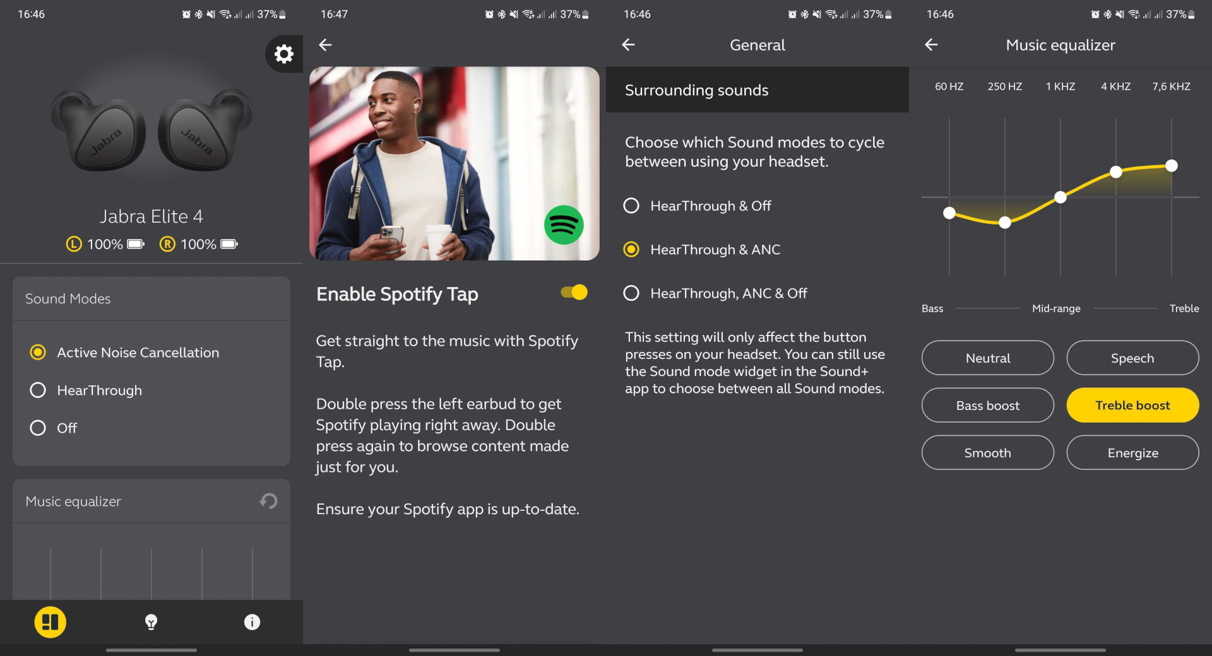Choose HearThrough & Off option

tap(631, 206)
